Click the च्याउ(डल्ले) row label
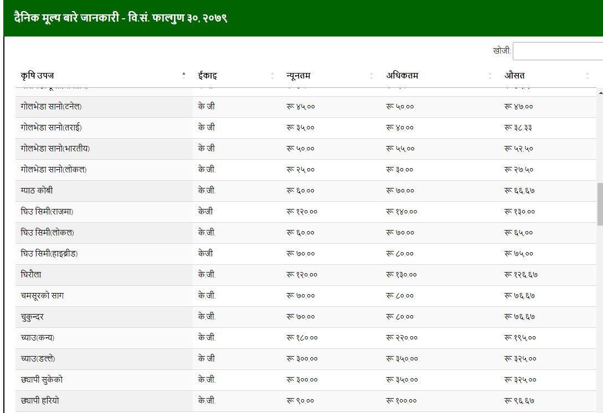The width and height of the screenshot is (603, 413). pos(38,359)
